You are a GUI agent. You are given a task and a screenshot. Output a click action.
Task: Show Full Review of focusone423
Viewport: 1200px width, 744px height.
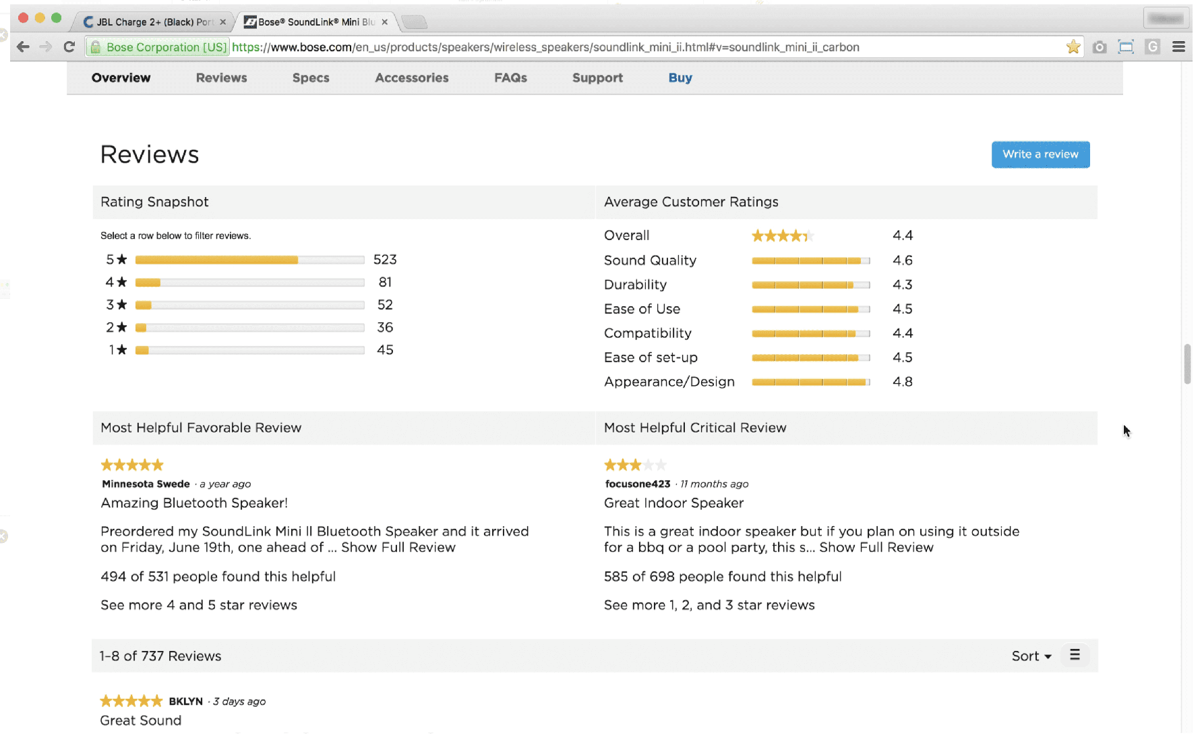[876, 548]
